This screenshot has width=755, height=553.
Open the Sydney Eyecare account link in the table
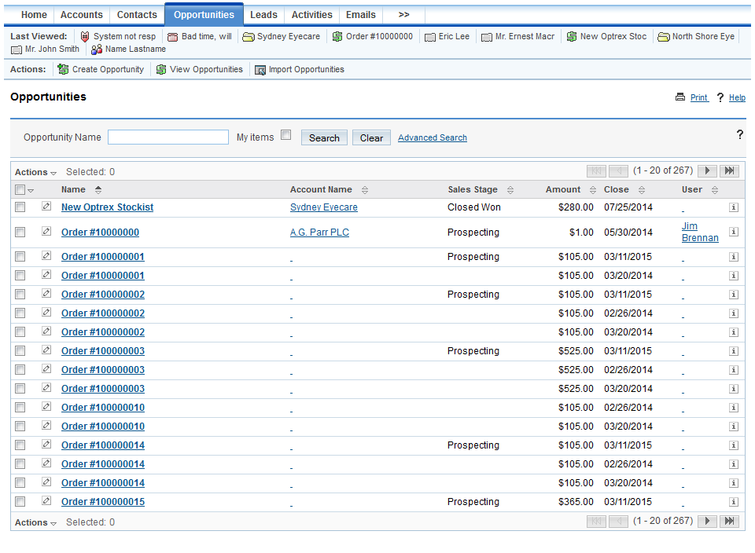(324, 207)
